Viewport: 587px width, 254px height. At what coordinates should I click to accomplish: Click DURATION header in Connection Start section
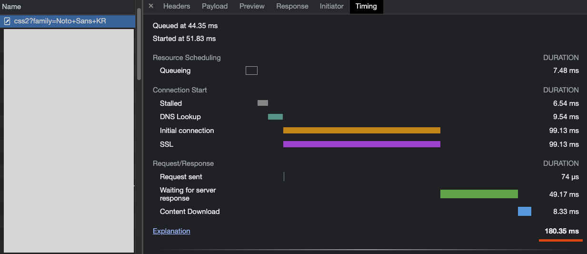[x=561, y=90]
